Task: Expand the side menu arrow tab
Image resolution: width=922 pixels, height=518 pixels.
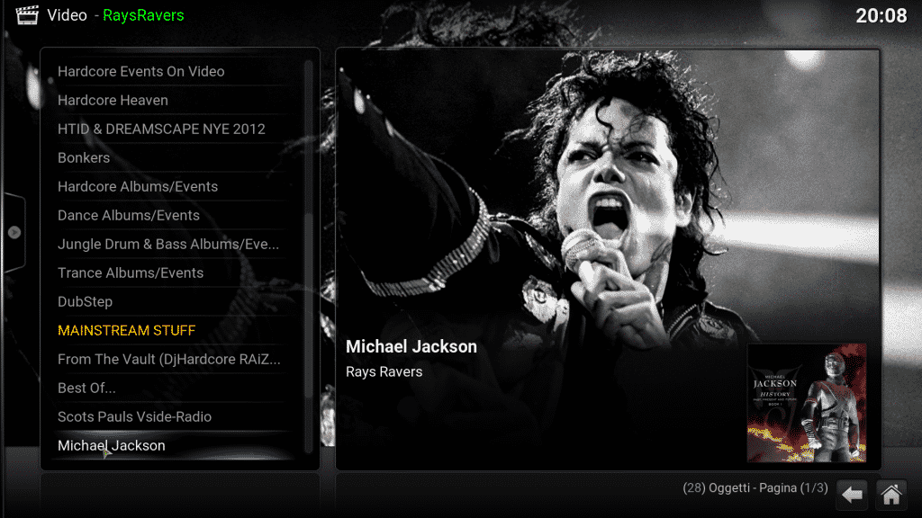Action: pyautogui.click(x=14, y=233)
